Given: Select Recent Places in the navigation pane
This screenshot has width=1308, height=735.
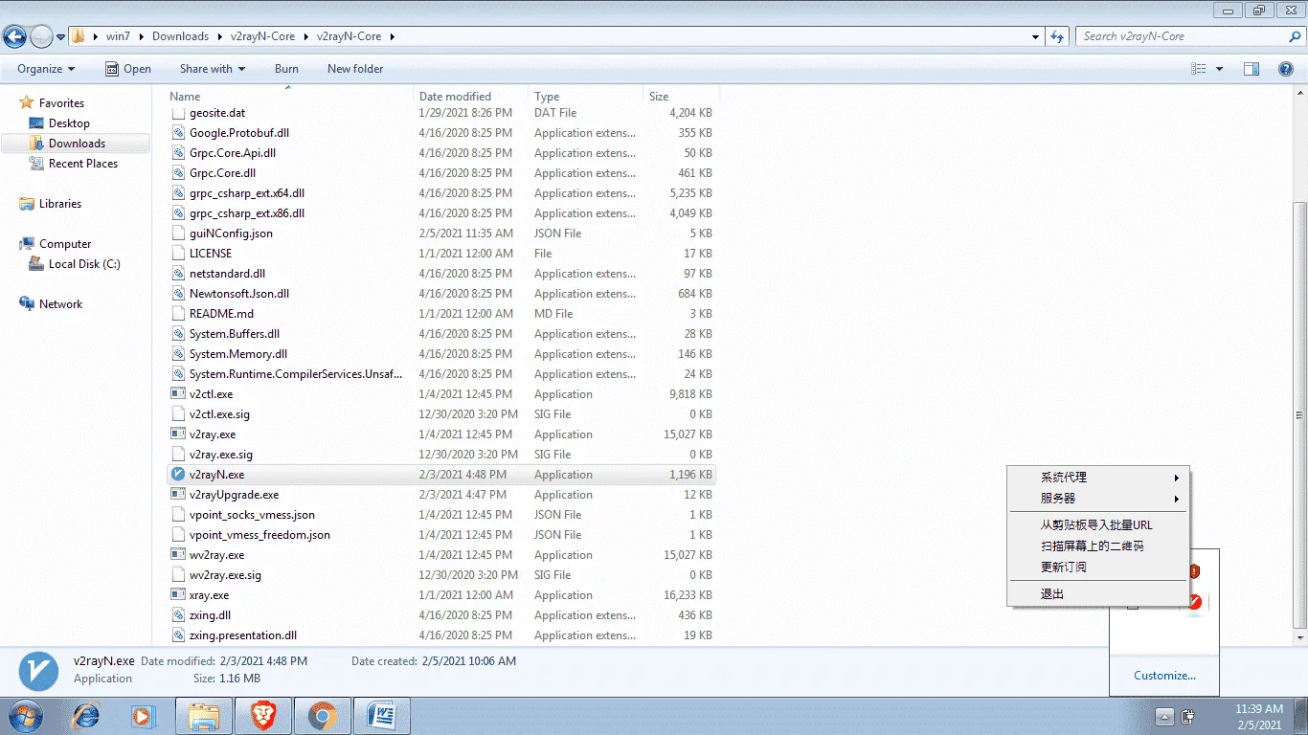Looking at the screenshot, I should pos(83,164).
